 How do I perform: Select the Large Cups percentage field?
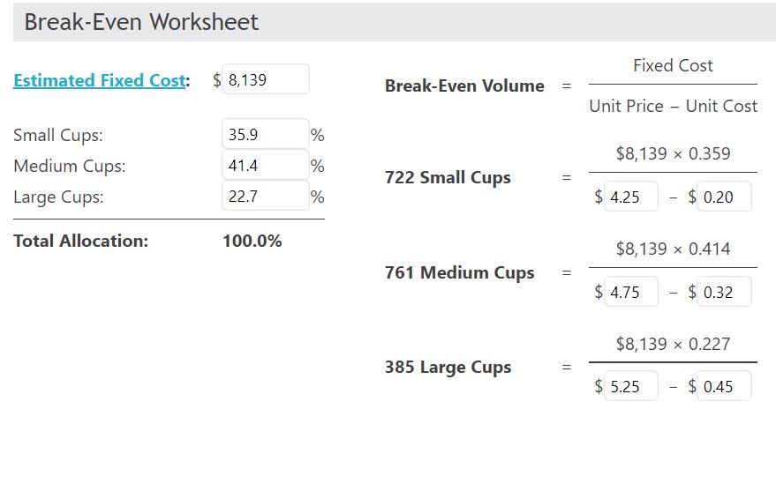pyautogui.click(x=266, y=196)
